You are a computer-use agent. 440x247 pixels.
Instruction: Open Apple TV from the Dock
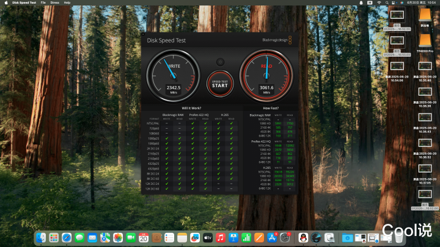[208, 238]
